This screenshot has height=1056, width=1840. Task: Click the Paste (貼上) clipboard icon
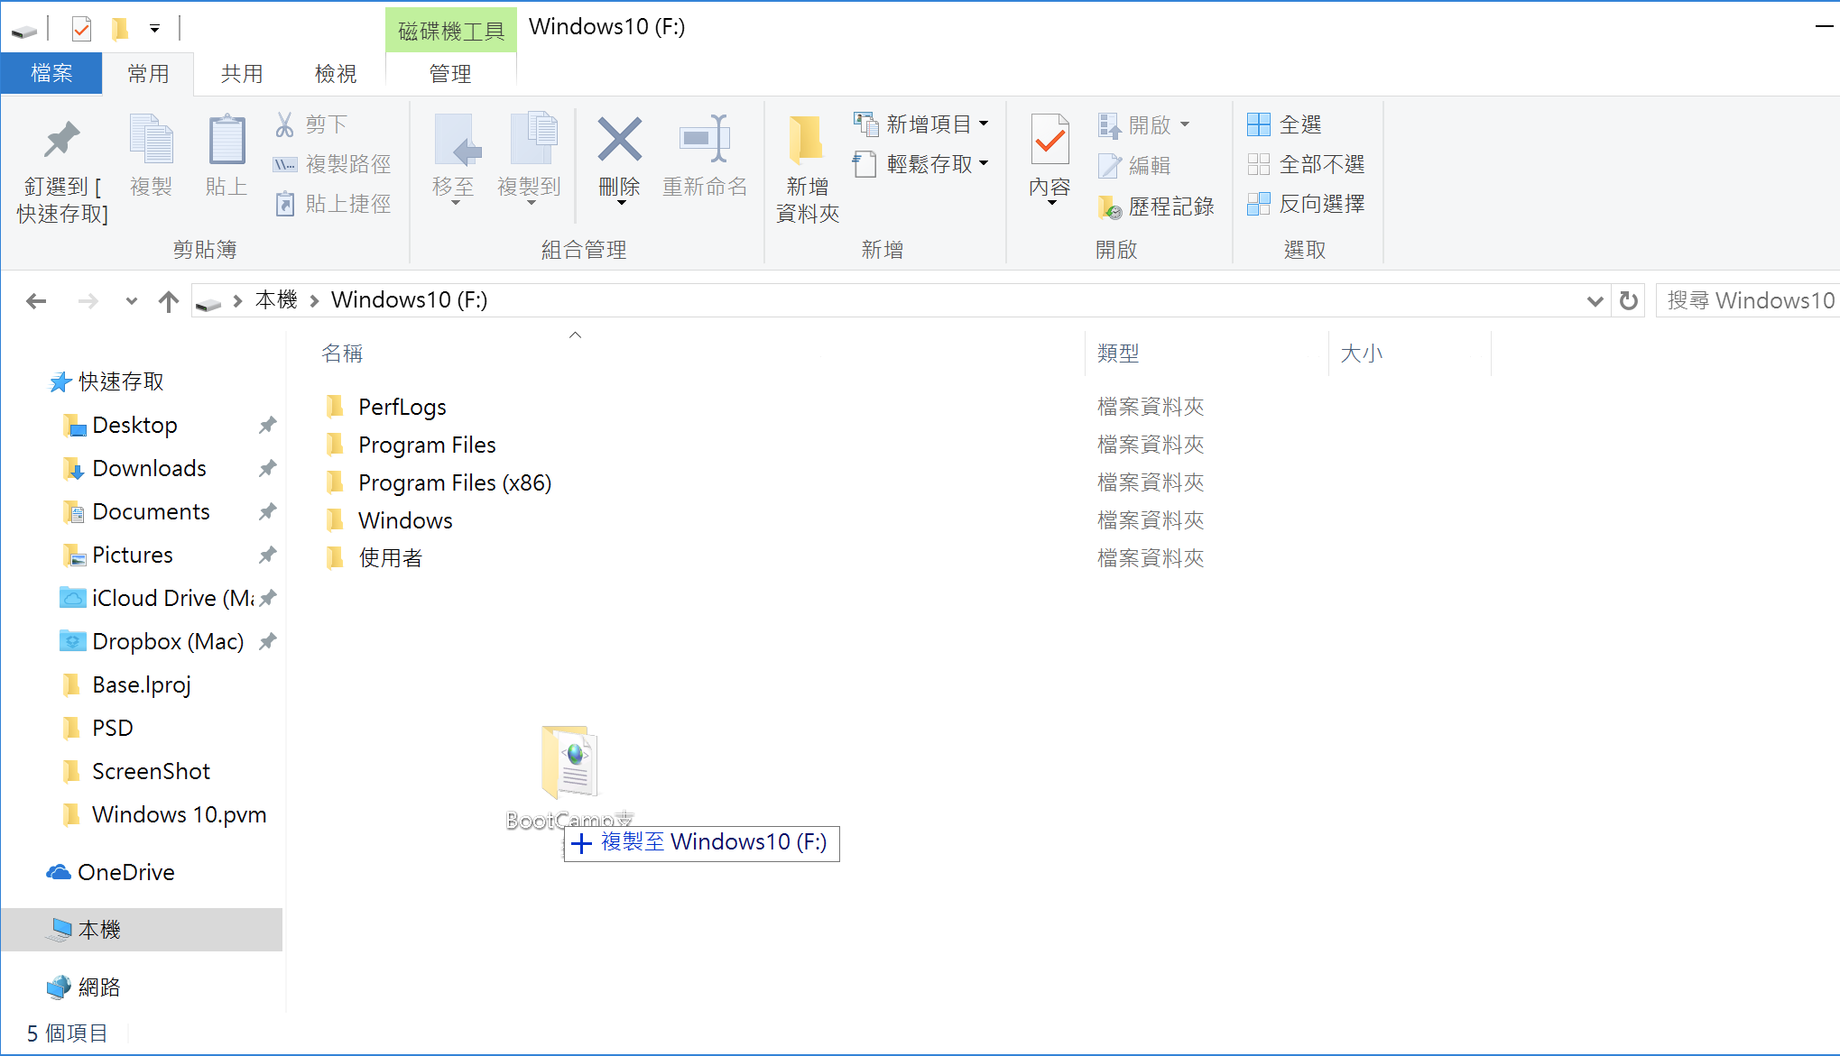coord(227,140)
